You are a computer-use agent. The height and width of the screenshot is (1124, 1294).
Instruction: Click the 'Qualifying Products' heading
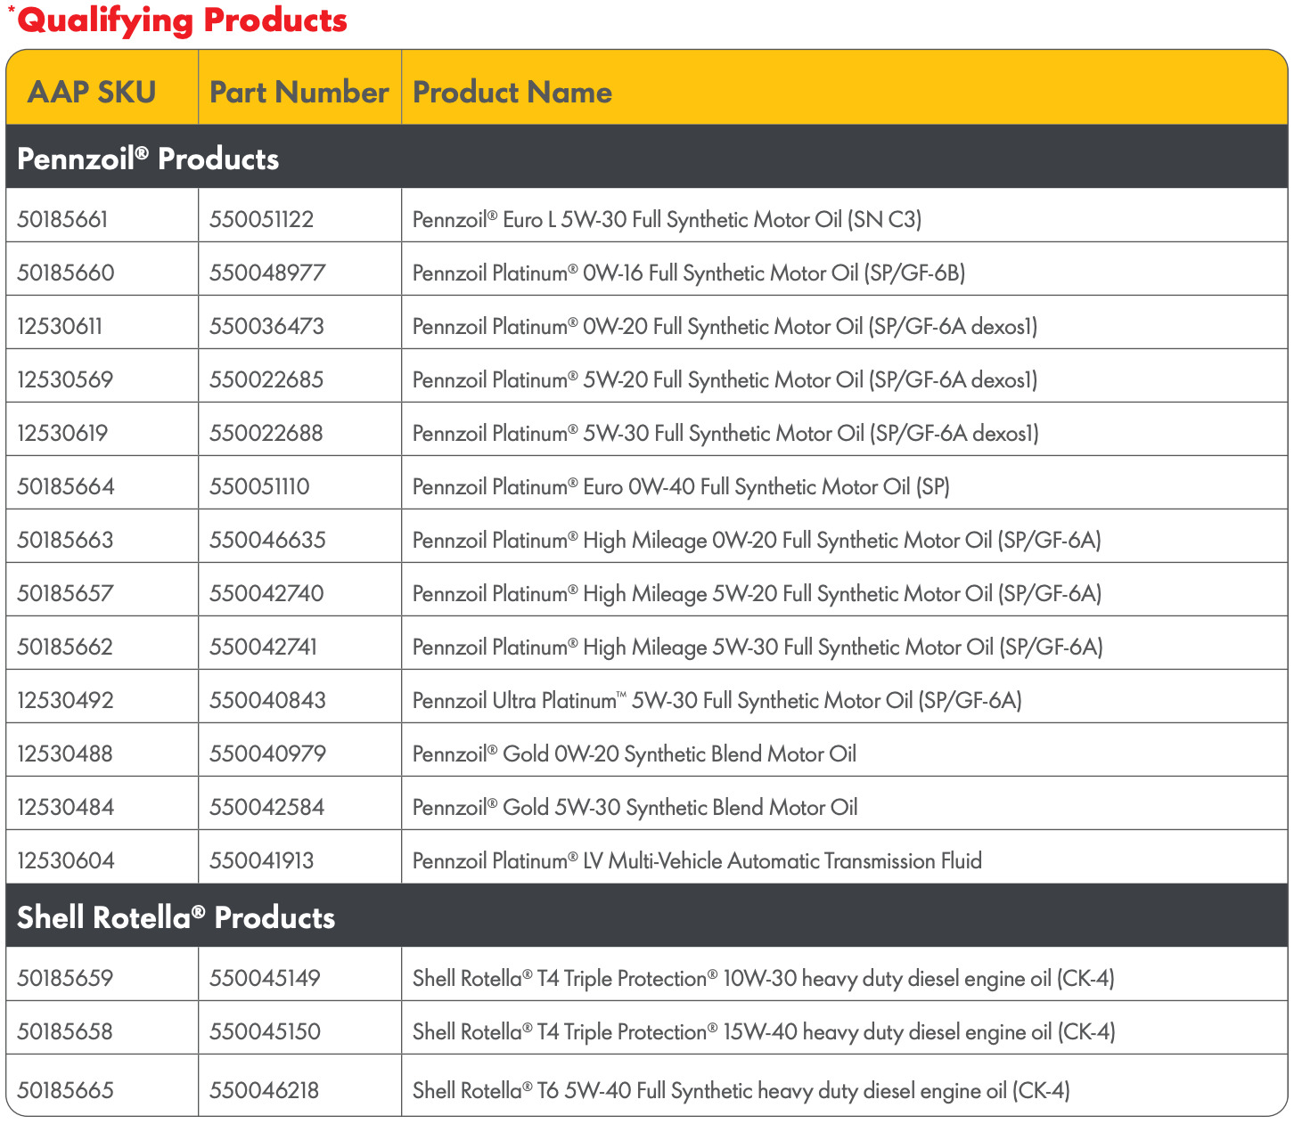click(x=183, y=20)
